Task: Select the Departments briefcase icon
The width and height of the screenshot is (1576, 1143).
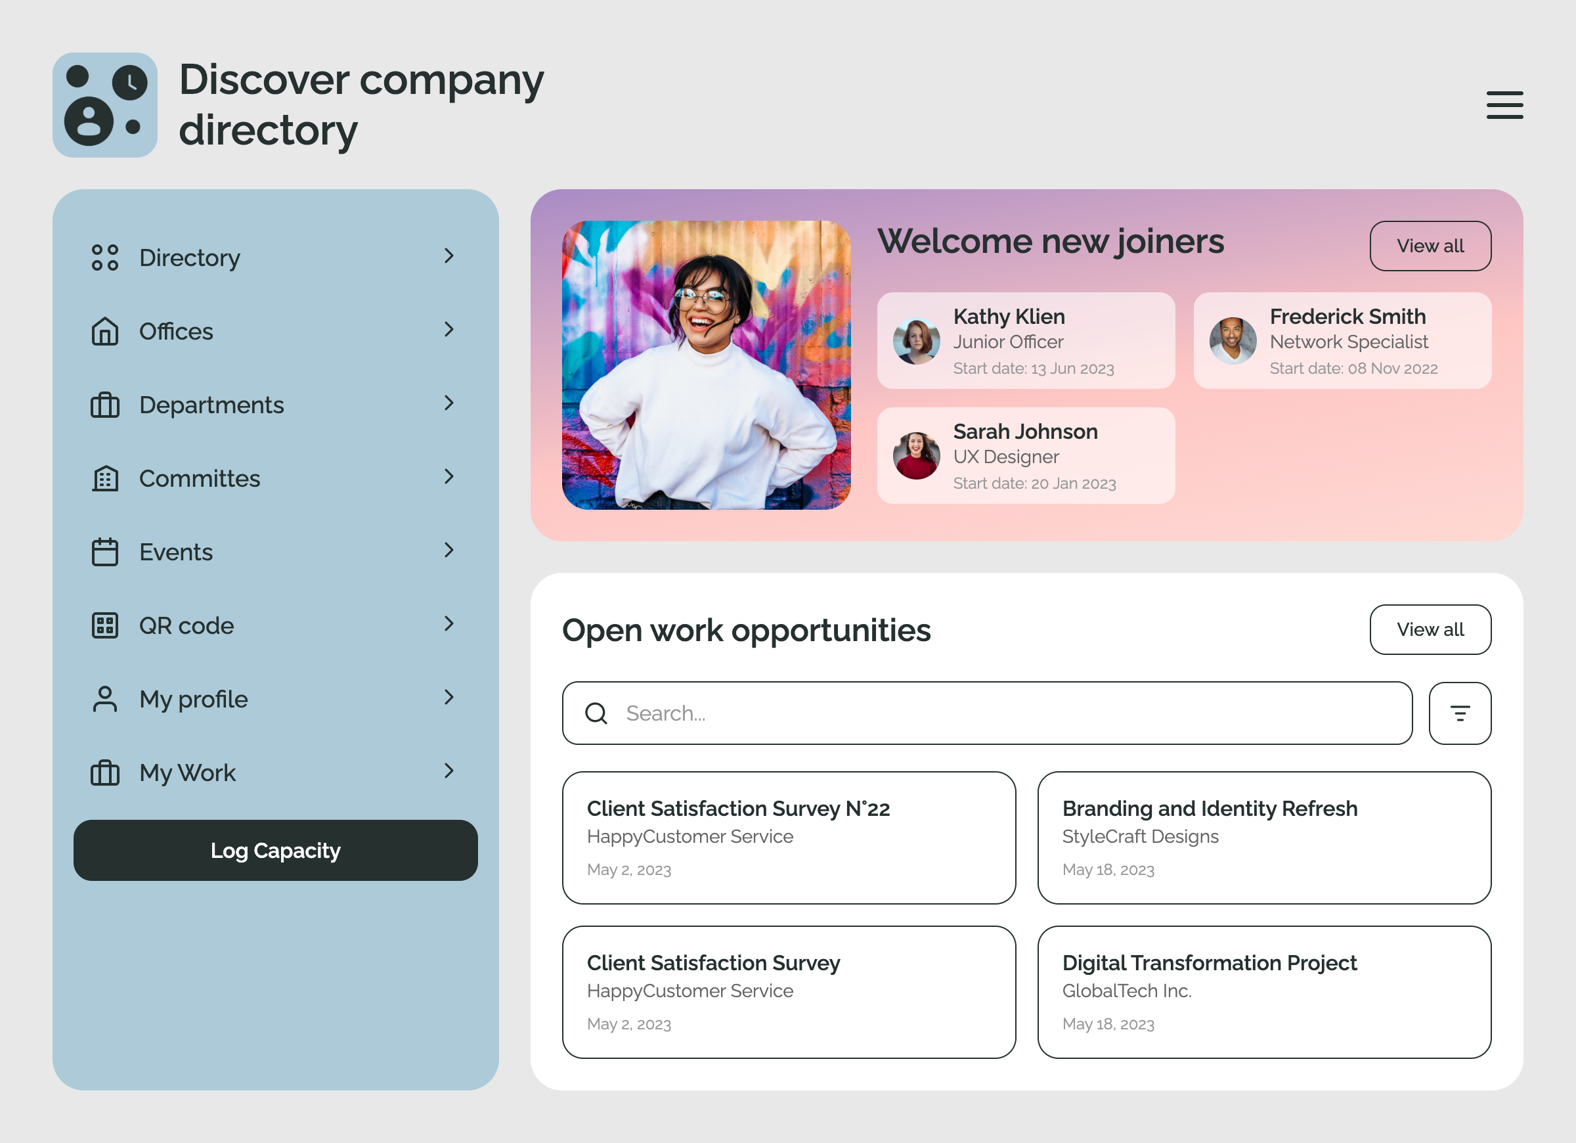Action: (x=105, y=405)
